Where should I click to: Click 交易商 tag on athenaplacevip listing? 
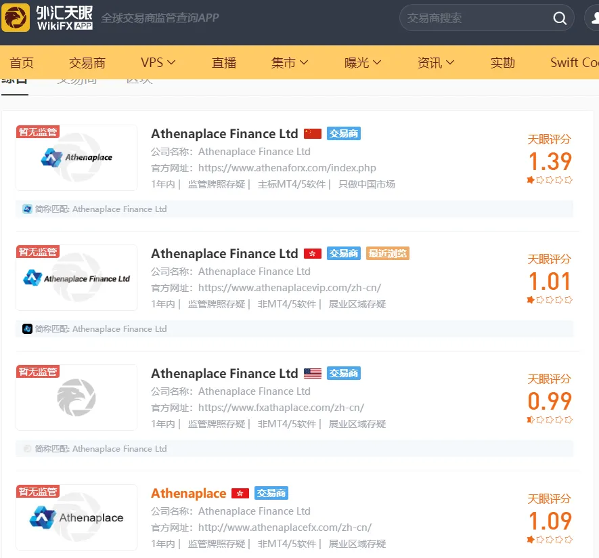(343, 253)
